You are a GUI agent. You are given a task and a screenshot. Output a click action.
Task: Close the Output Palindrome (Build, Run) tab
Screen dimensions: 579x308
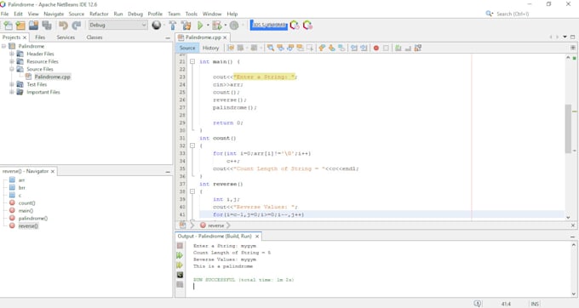click(257, 236)
